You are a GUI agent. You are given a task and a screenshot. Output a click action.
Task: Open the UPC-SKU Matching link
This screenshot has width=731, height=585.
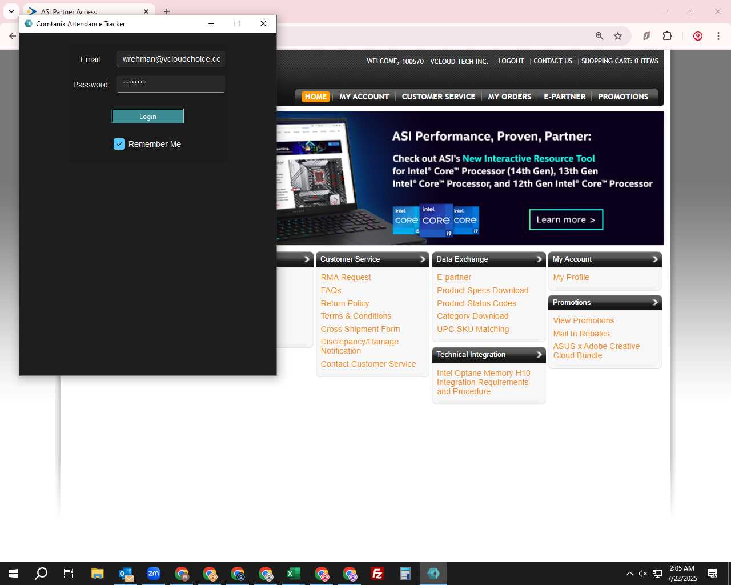pos(473,329)
